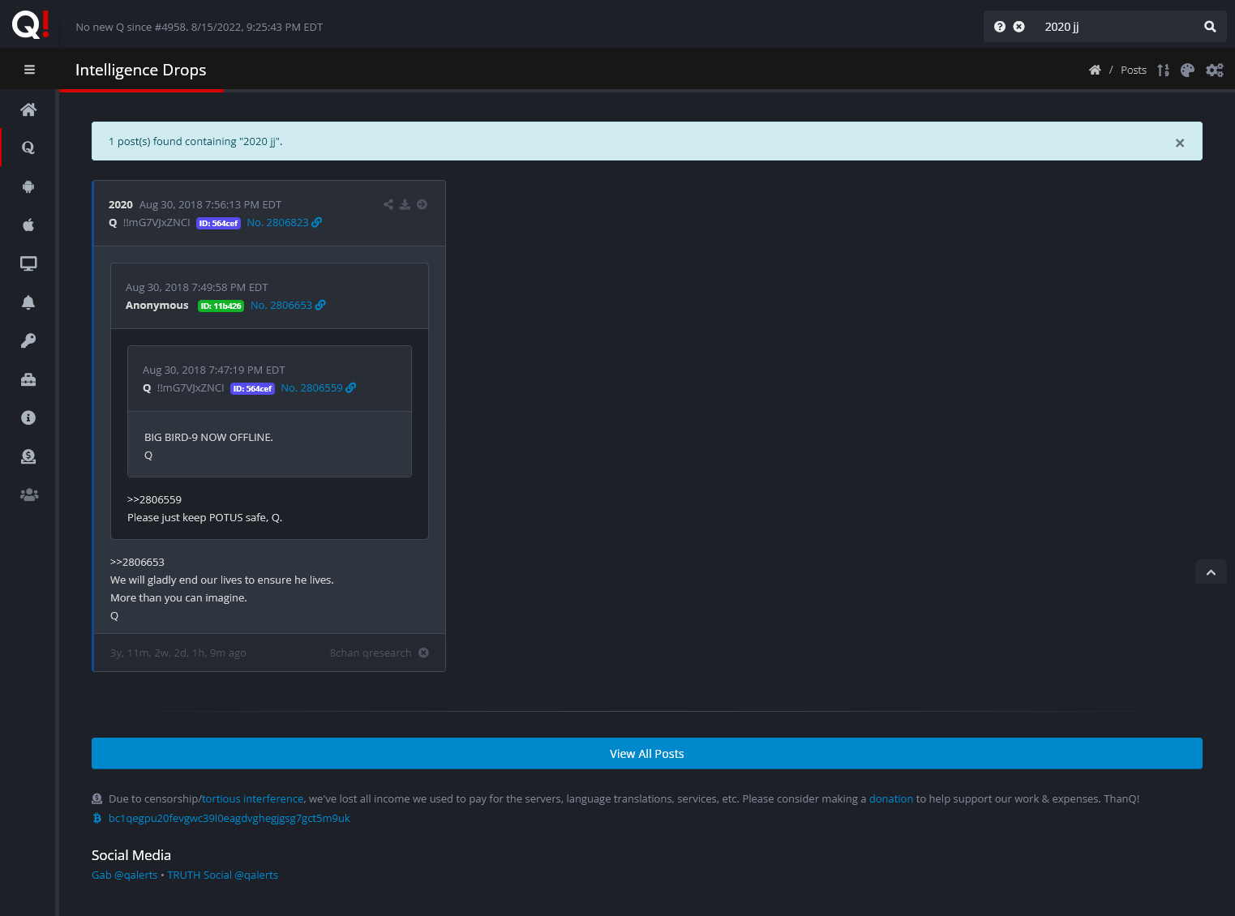The width and height of the screenshot is (1235, 916).
Task: Click the Q! logo at top left
Action: point(30,24)
